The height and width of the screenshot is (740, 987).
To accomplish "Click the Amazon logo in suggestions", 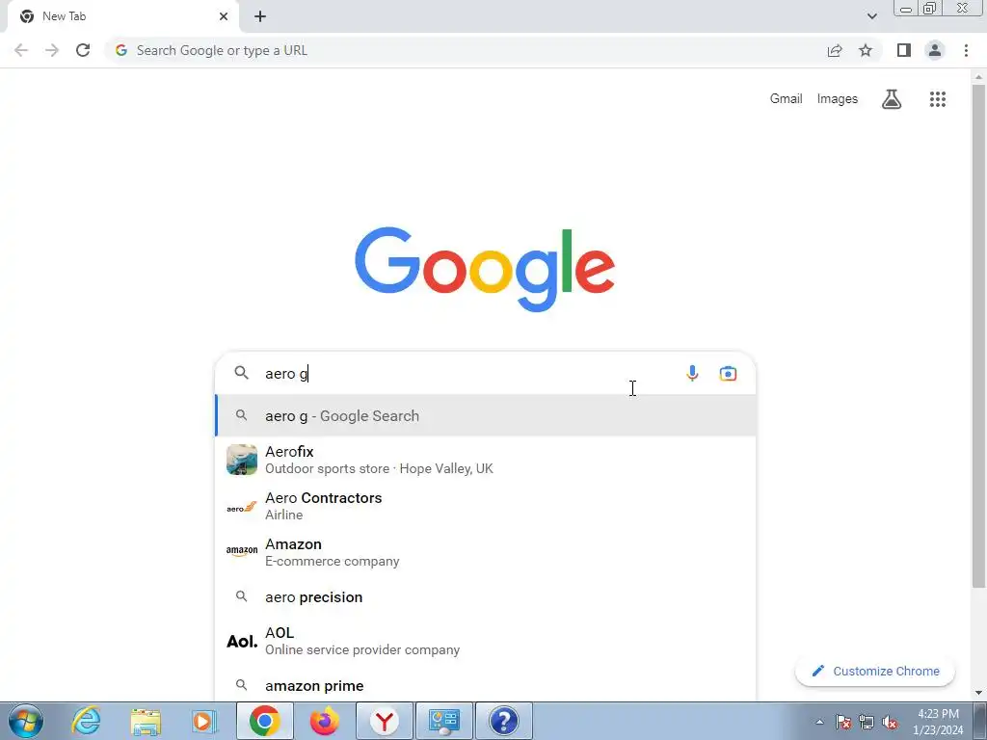I will pyautogui.click(x=242, y=552).
